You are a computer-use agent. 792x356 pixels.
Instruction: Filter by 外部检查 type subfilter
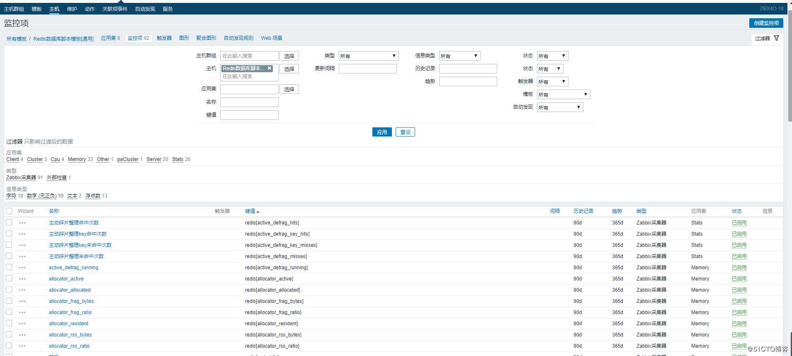point(57,178)
